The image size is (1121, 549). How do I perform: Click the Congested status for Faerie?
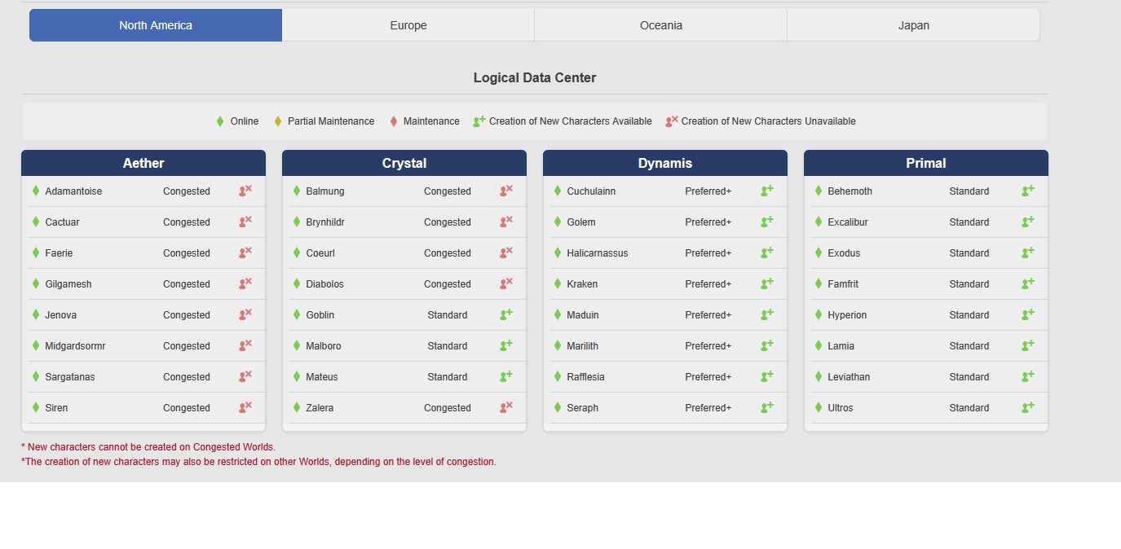(187, 253)
